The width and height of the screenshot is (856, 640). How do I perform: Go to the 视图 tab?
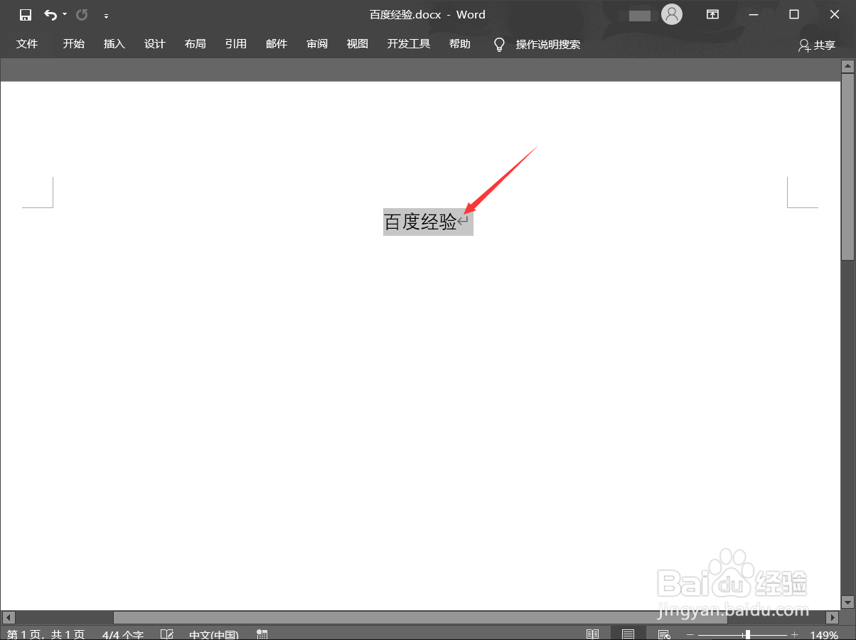point(358,44)
